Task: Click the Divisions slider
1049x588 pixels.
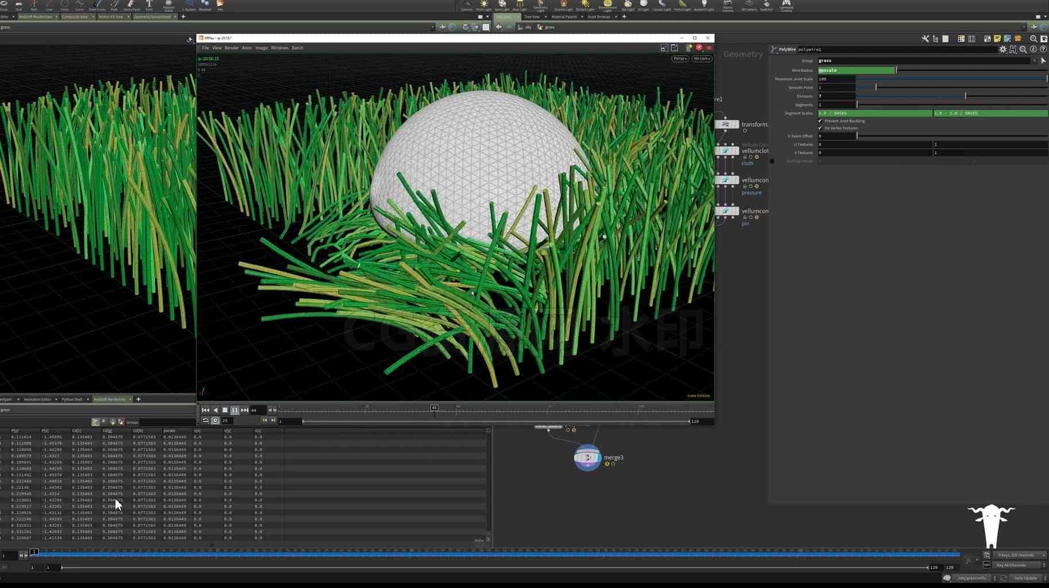Action: (952, 96)
